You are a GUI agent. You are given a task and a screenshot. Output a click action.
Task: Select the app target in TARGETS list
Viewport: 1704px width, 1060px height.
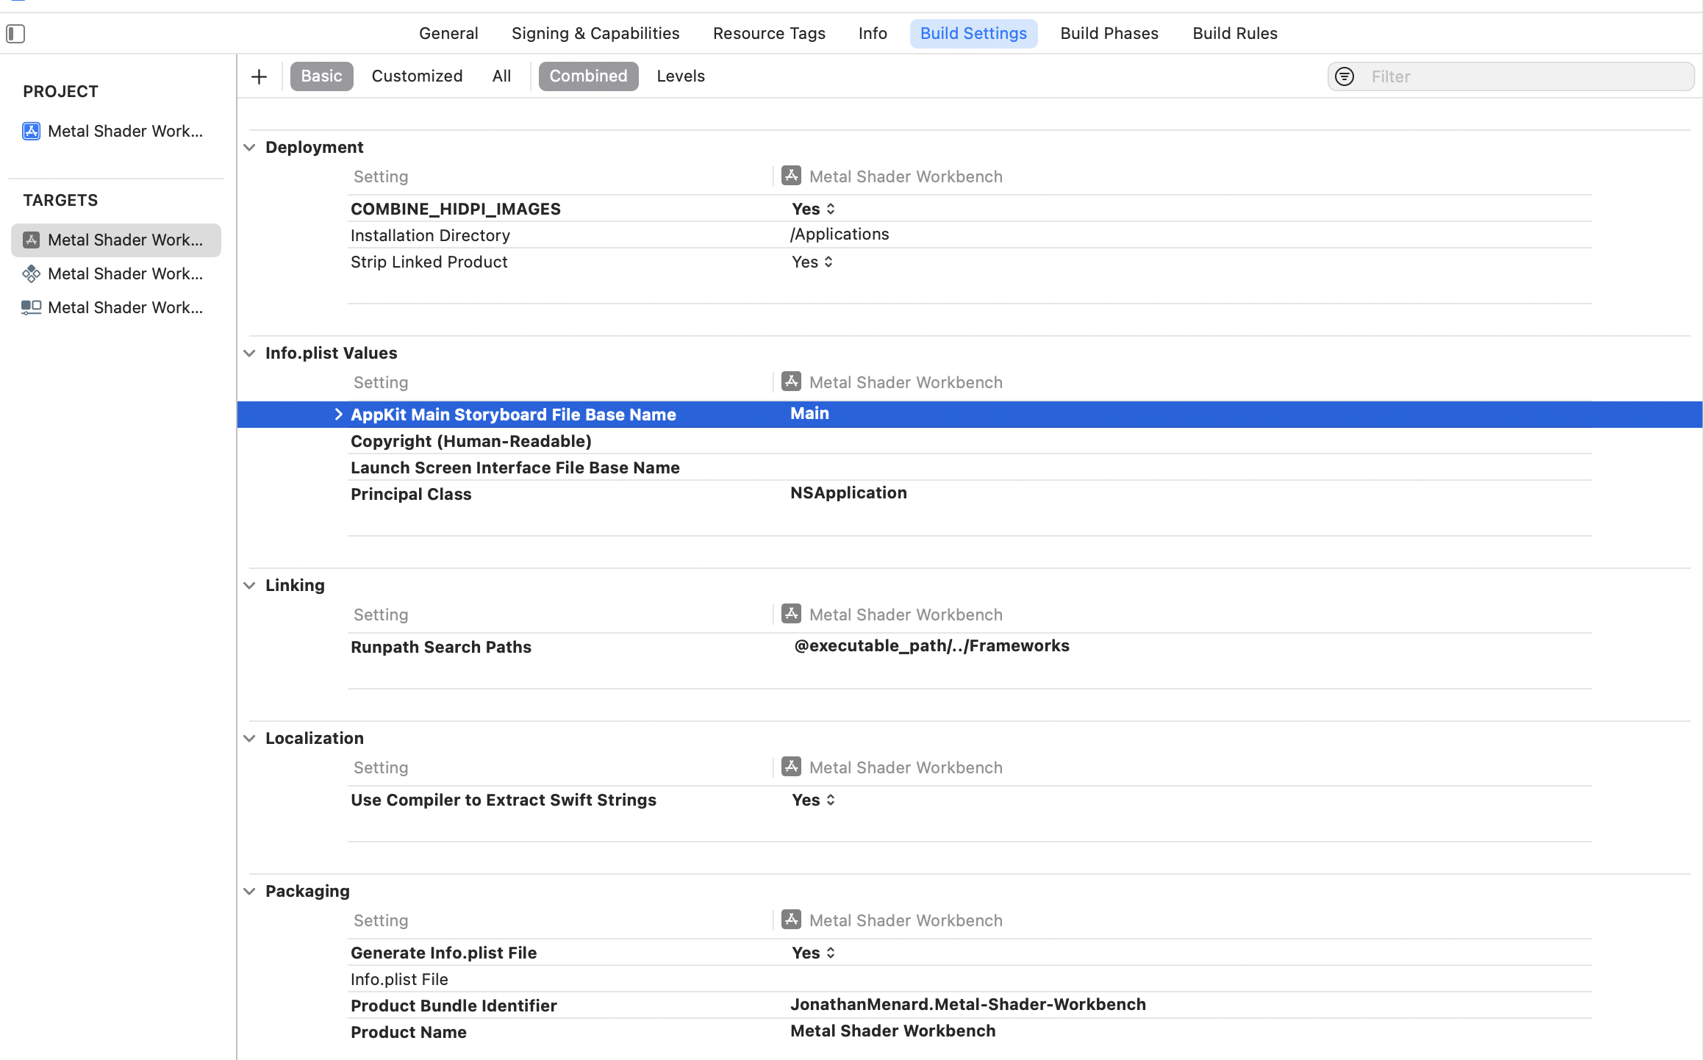point(116,240)
